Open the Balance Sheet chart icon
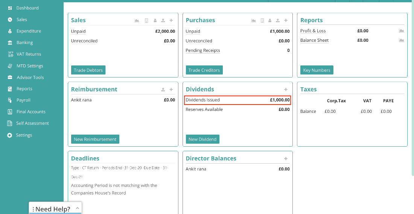This screenshot has height=214, width=414. point(401,40)
